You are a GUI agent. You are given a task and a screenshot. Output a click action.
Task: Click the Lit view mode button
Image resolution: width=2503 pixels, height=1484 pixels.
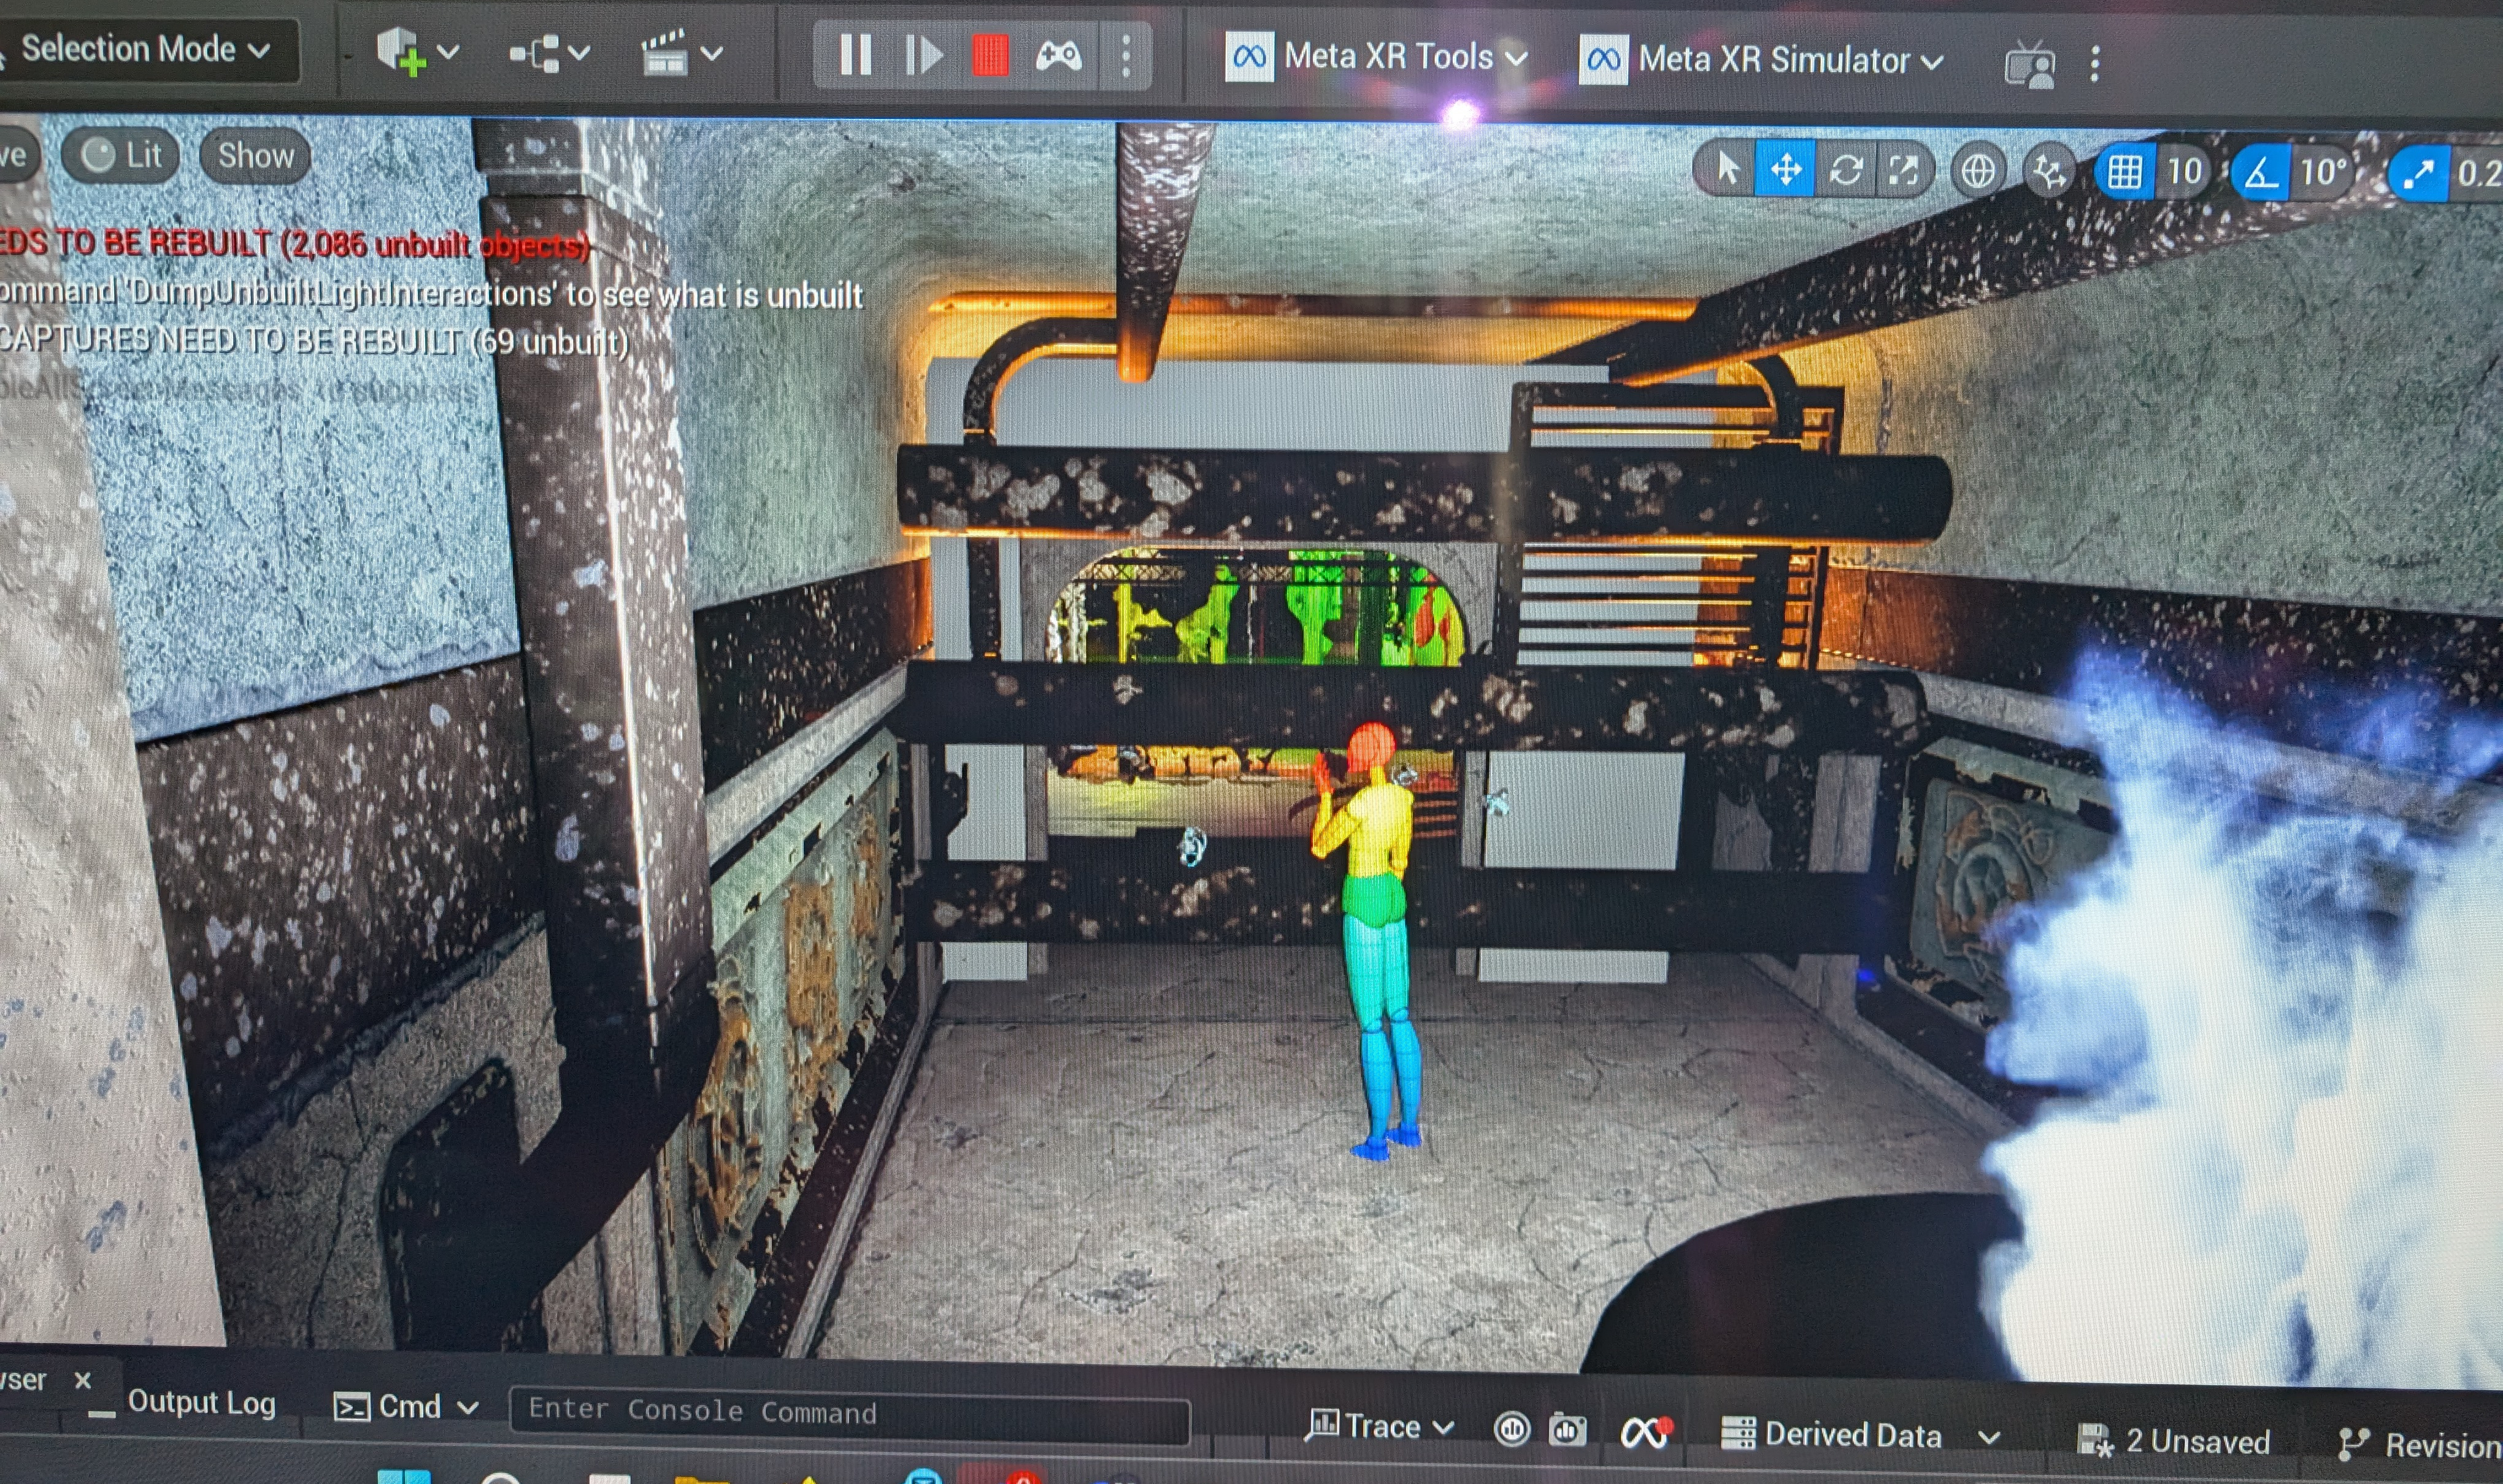121,155
